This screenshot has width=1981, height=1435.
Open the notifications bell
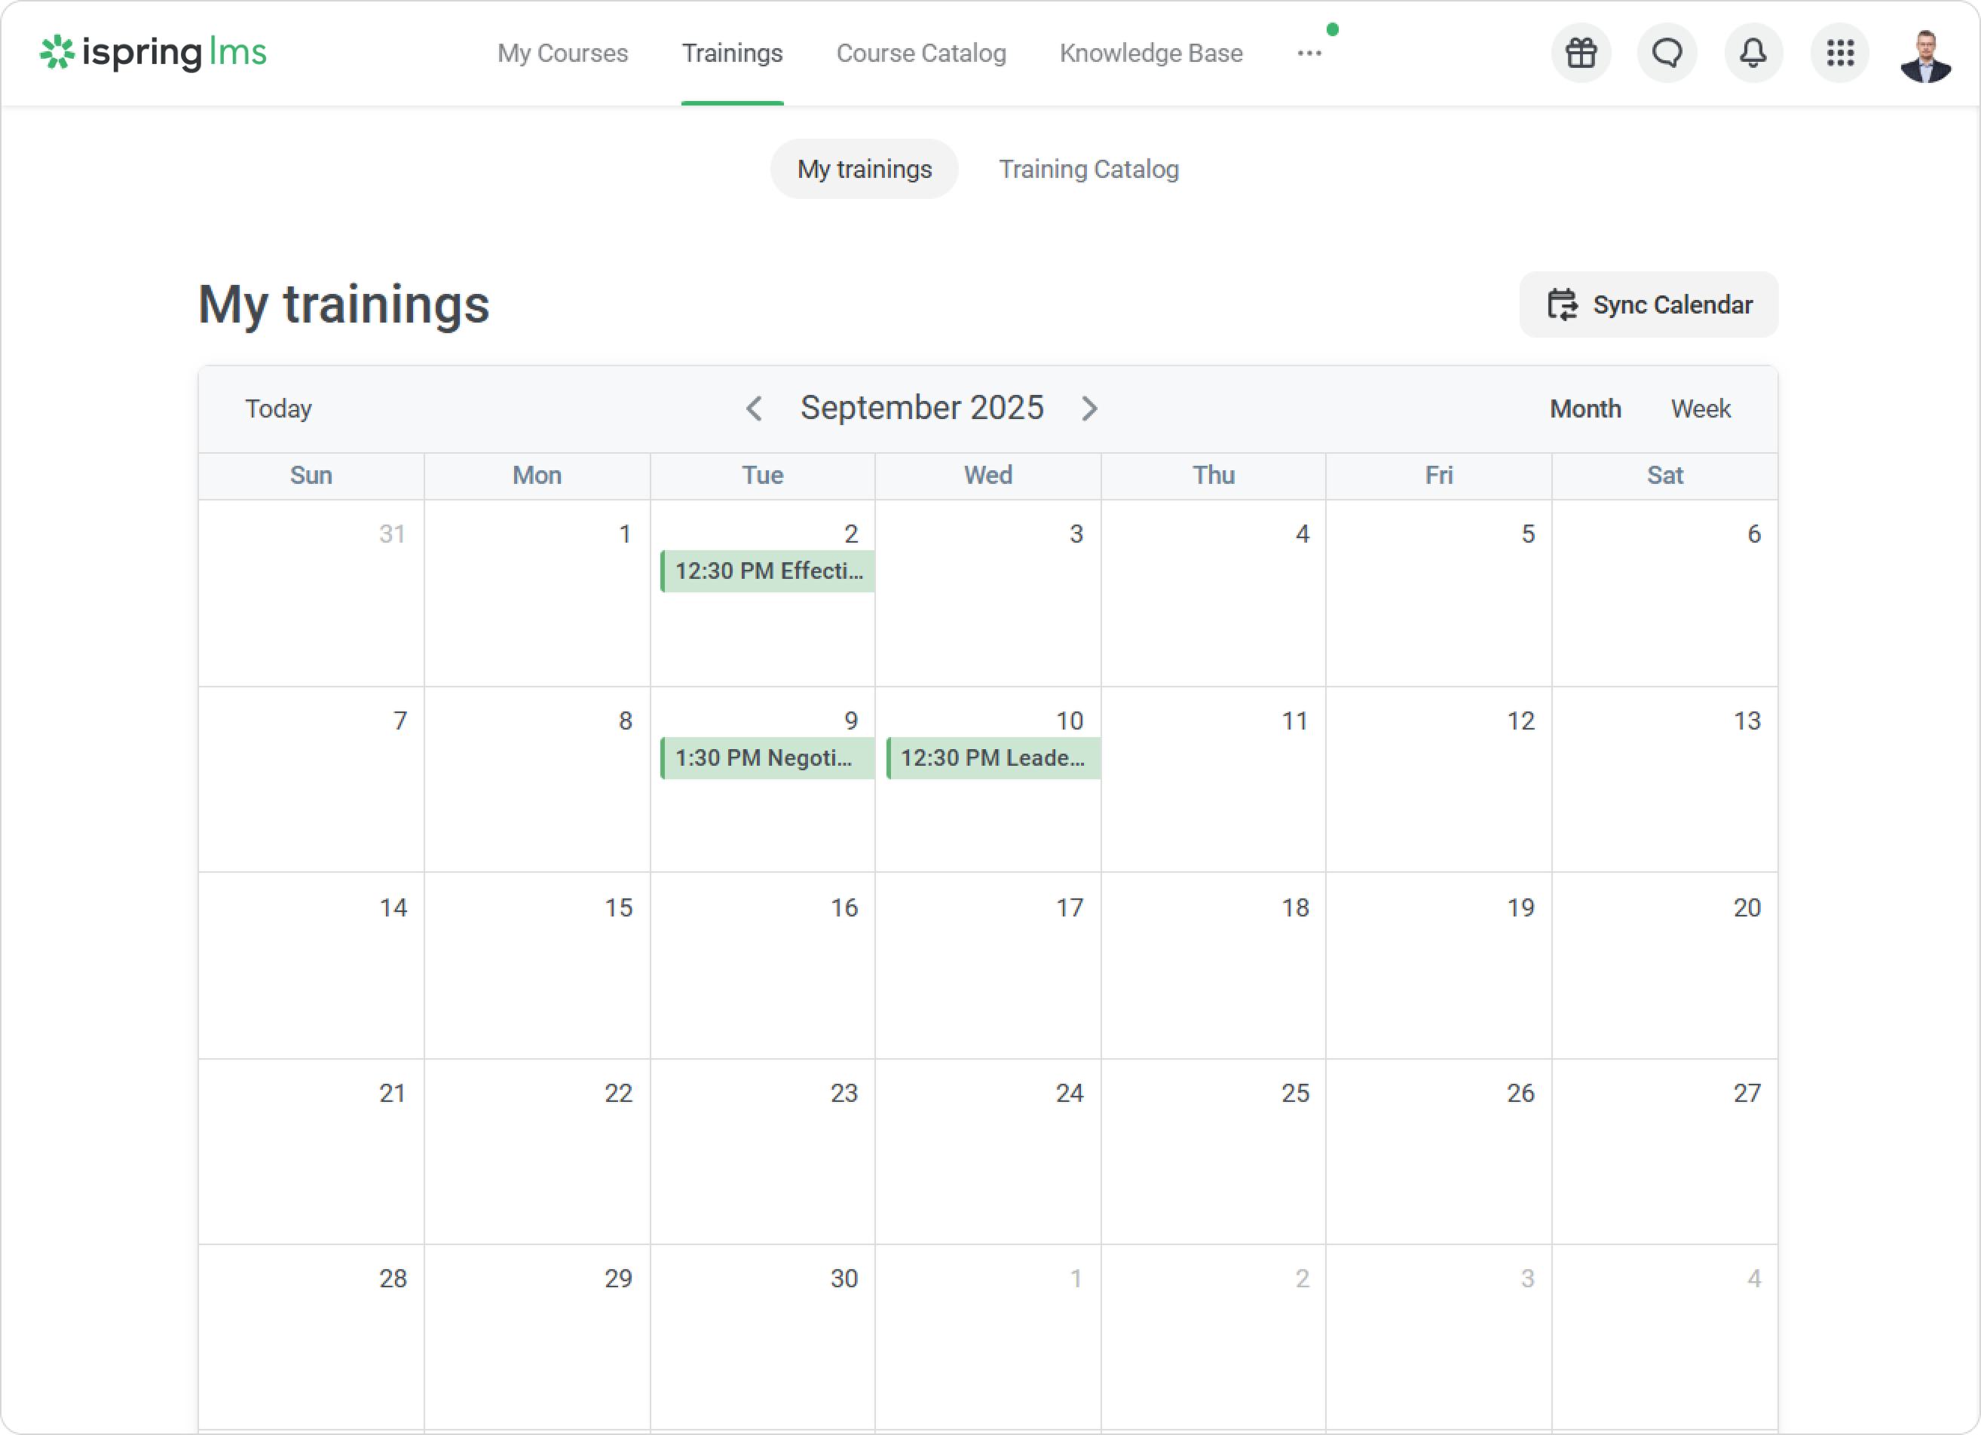pos(1753,54)
